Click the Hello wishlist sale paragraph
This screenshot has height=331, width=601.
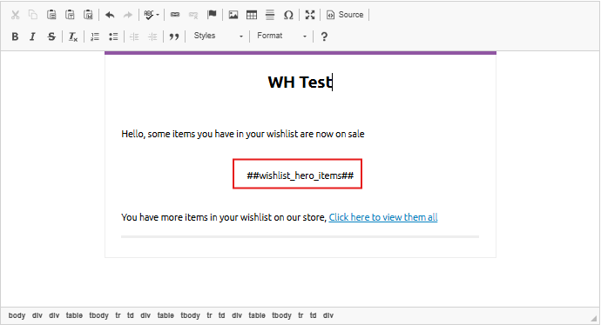click(243, 134)
